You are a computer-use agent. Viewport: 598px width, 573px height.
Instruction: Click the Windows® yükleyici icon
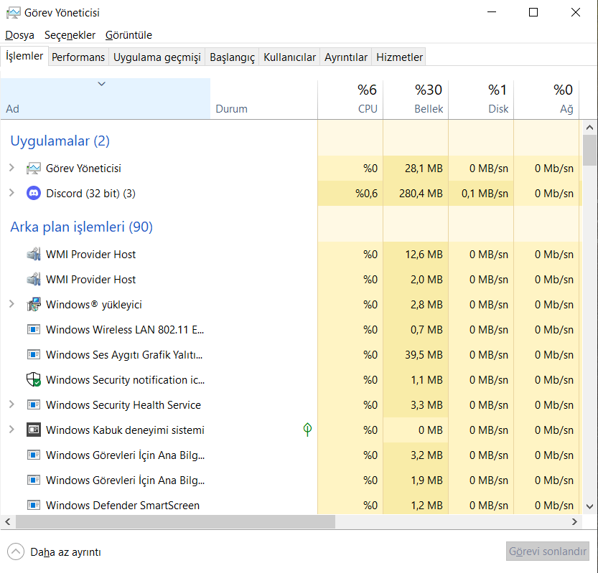34,304
